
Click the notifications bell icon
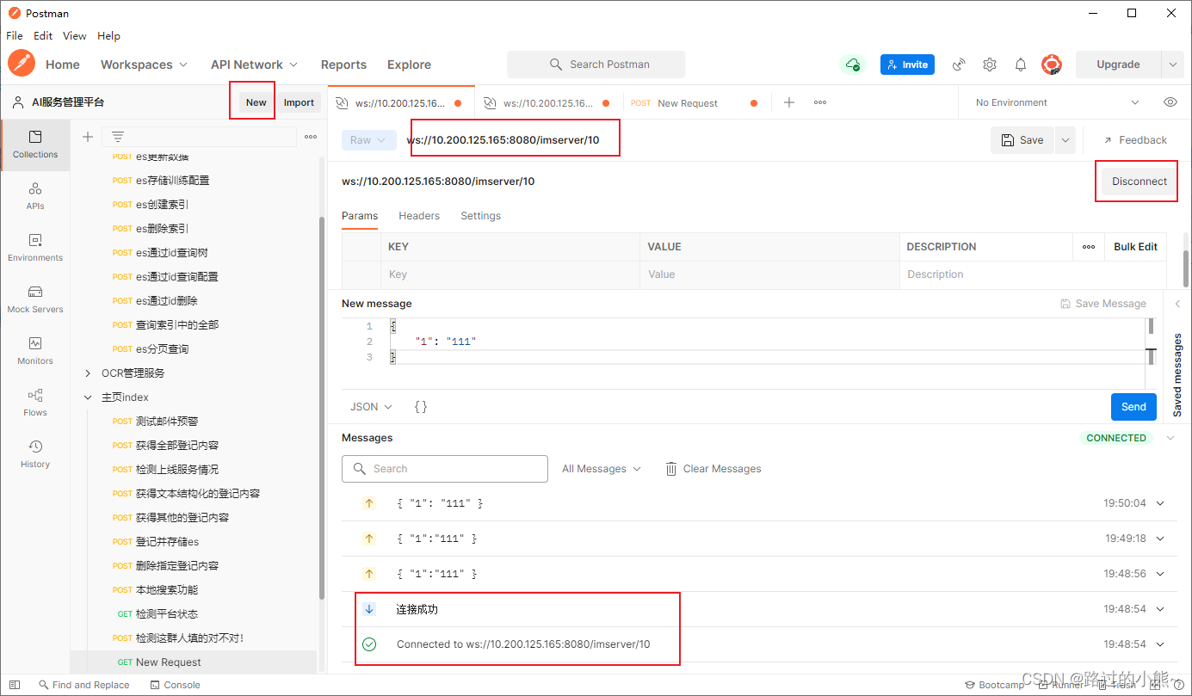coord(1020,65)
